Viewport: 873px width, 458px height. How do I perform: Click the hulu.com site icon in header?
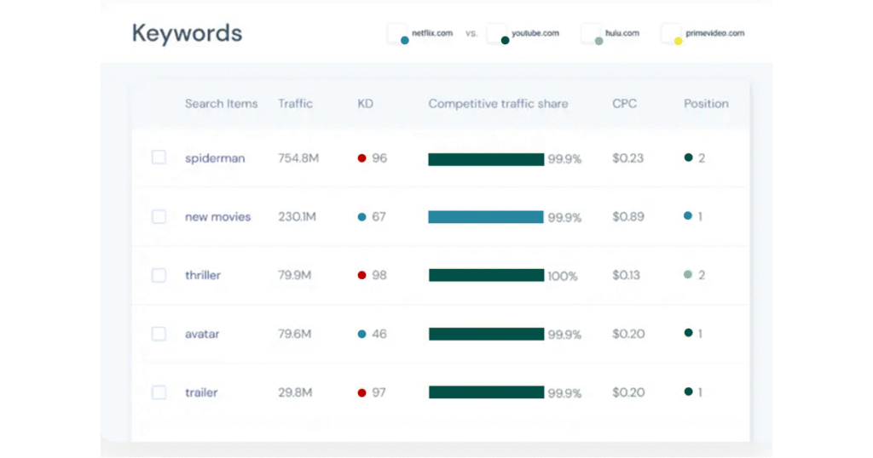[x=592, y=34]
